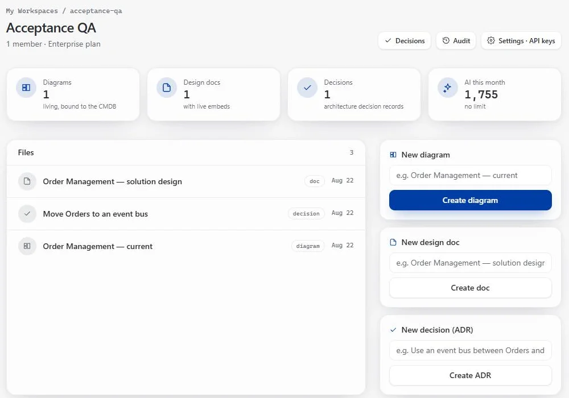Click the AI this month sparkle icon
This screenshot has height=398, width=569.
point(447,88)
